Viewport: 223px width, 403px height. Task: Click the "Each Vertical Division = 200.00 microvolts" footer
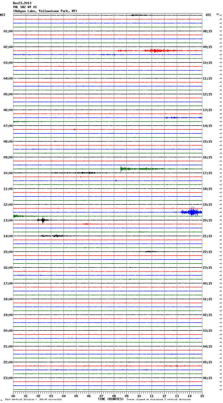33,400
